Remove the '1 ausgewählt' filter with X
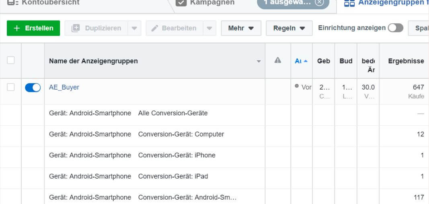The height and width of the screenshot is (204, 429). click(319, 2)
